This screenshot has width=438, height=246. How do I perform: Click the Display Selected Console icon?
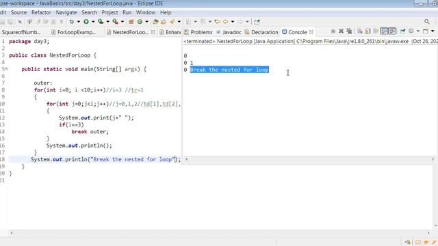coord(411,31)
